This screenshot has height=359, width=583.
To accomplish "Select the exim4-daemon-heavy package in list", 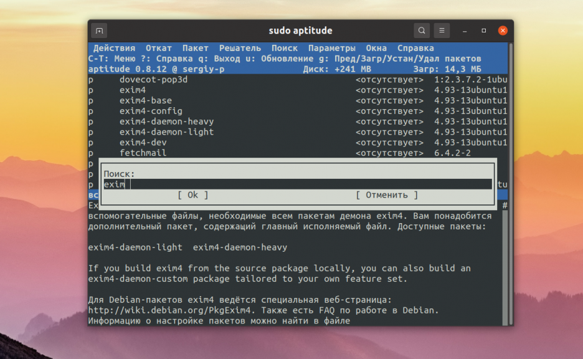I will (298, 122).
